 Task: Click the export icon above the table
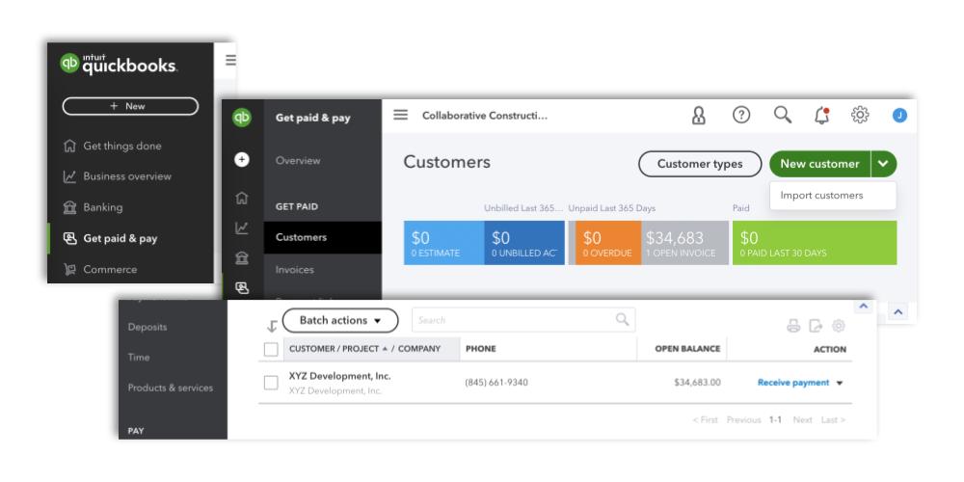[816, 327]
